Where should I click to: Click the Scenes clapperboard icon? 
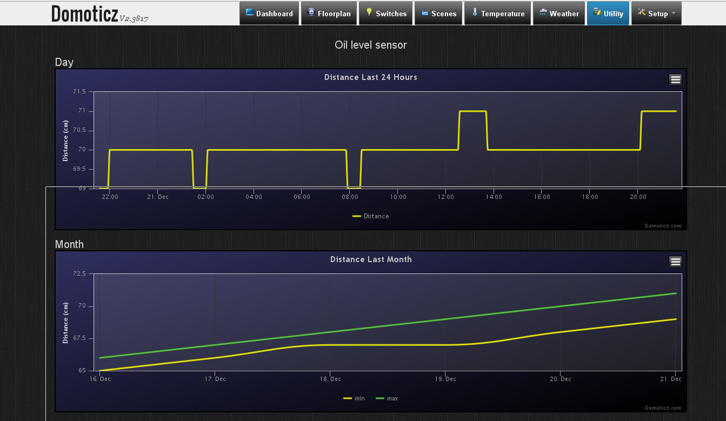click(425, 12)
